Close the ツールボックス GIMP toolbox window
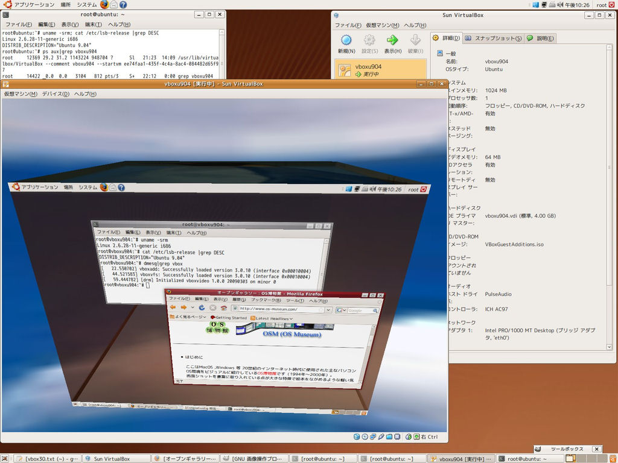Screen dimensions: 618x463 click(x=597, y=449)
